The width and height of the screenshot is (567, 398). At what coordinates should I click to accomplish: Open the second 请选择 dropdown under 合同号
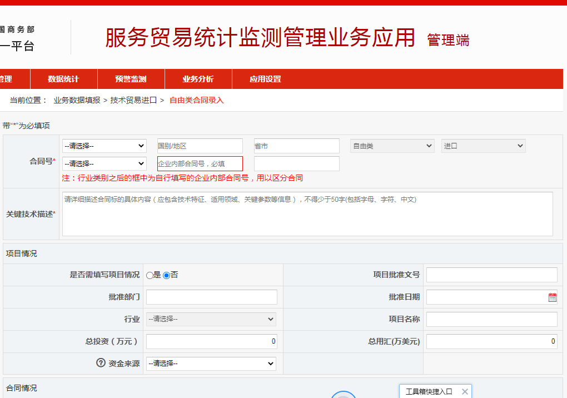click(104, 163)
